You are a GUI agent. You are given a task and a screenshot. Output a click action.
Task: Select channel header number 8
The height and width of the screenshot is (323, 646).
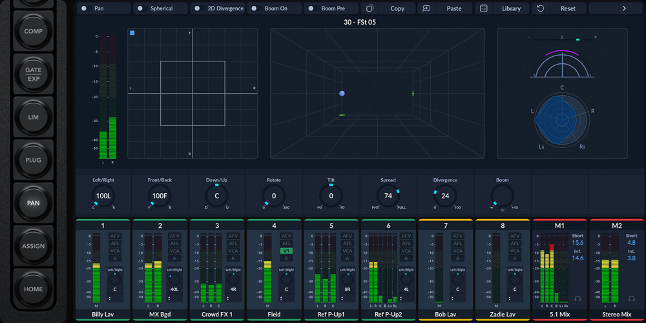[502, 225]
